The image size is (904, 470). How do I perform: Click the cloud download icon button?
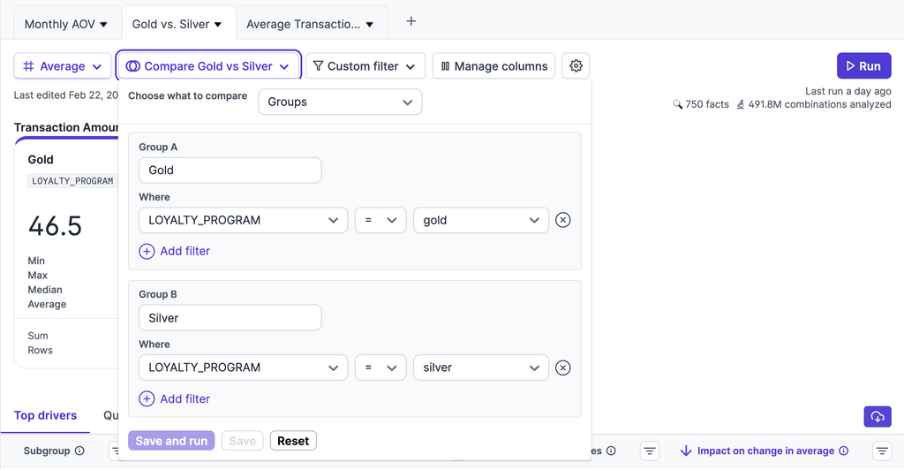(x=877, y=416)
